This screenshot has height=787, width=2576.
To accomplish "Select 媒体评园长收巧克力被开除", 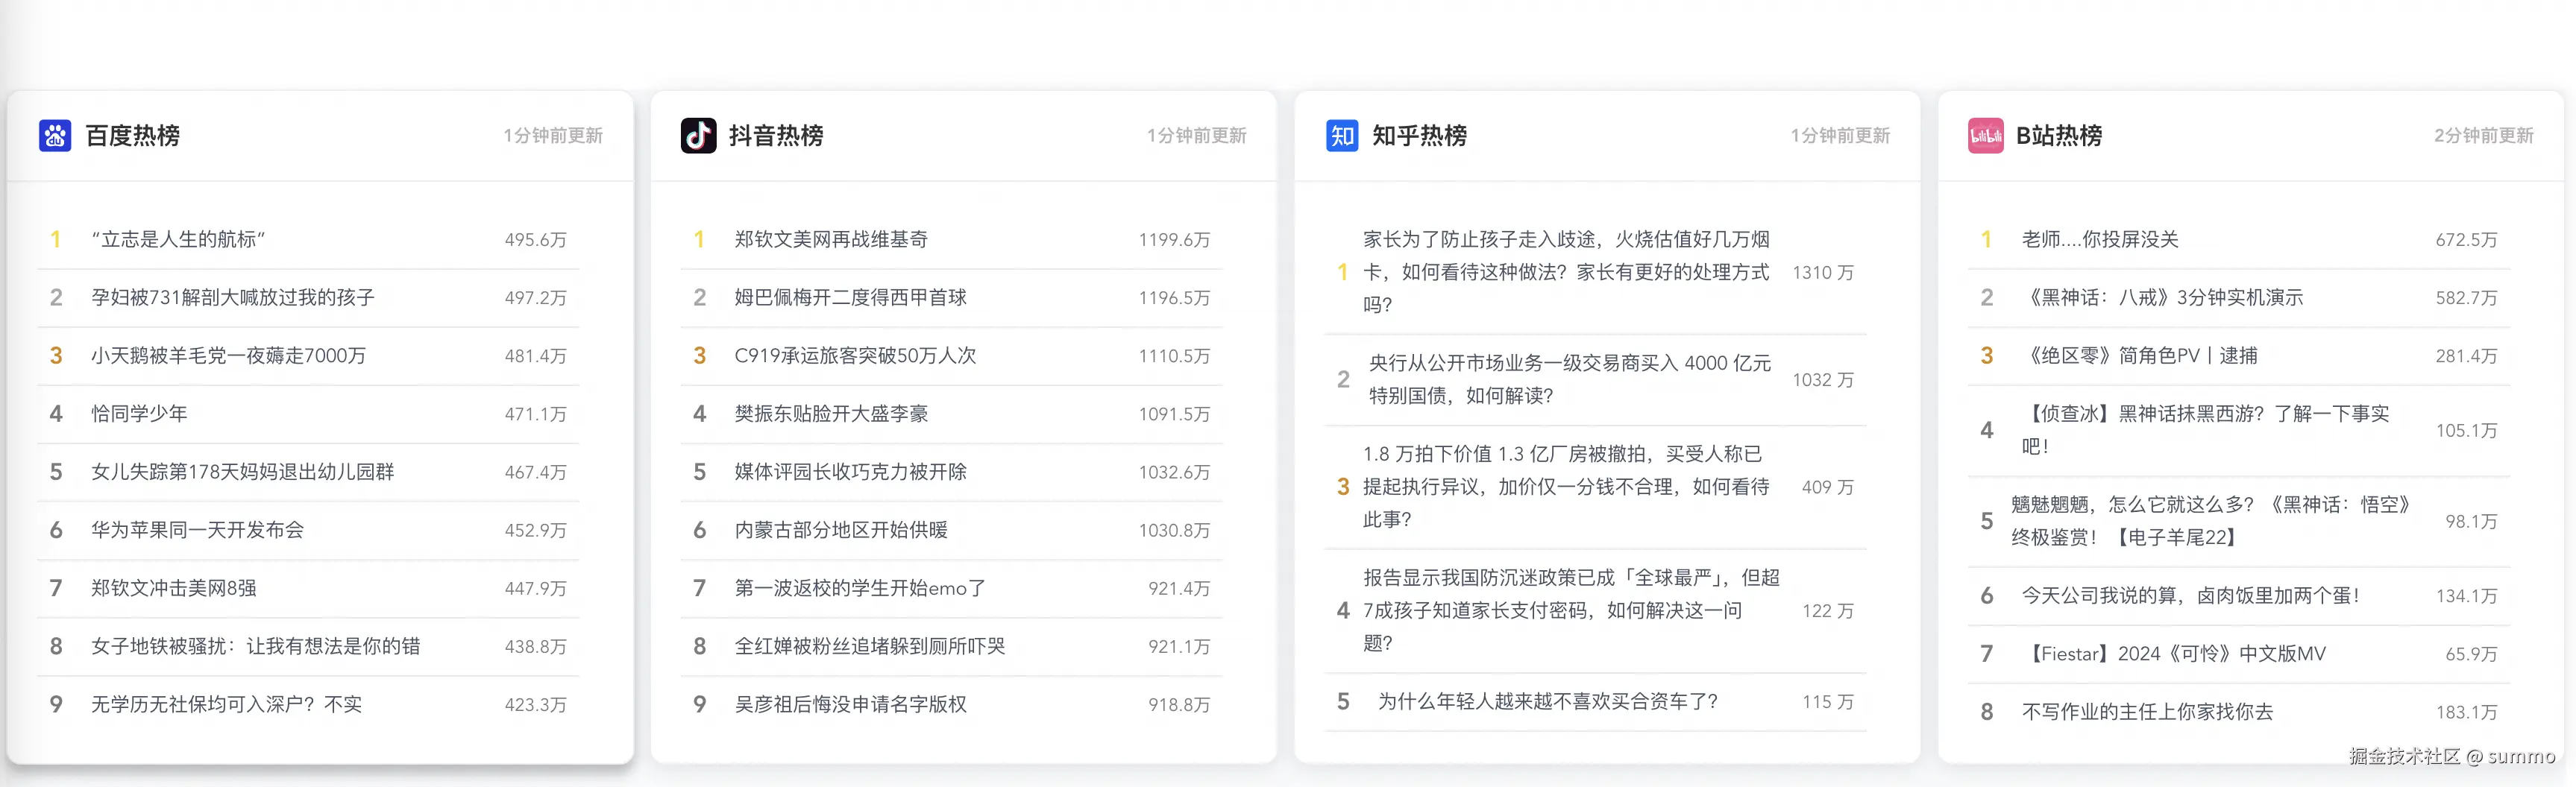I will [x=850, y=472].
